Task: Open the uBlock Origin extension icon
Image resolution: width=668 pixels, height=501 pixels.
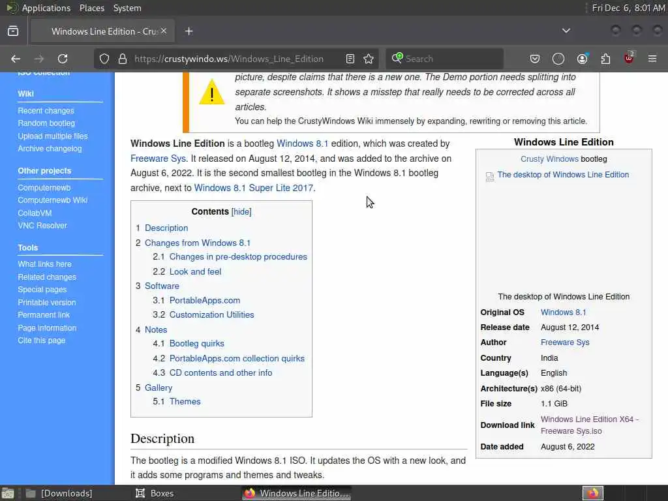Action: (630, 58)
